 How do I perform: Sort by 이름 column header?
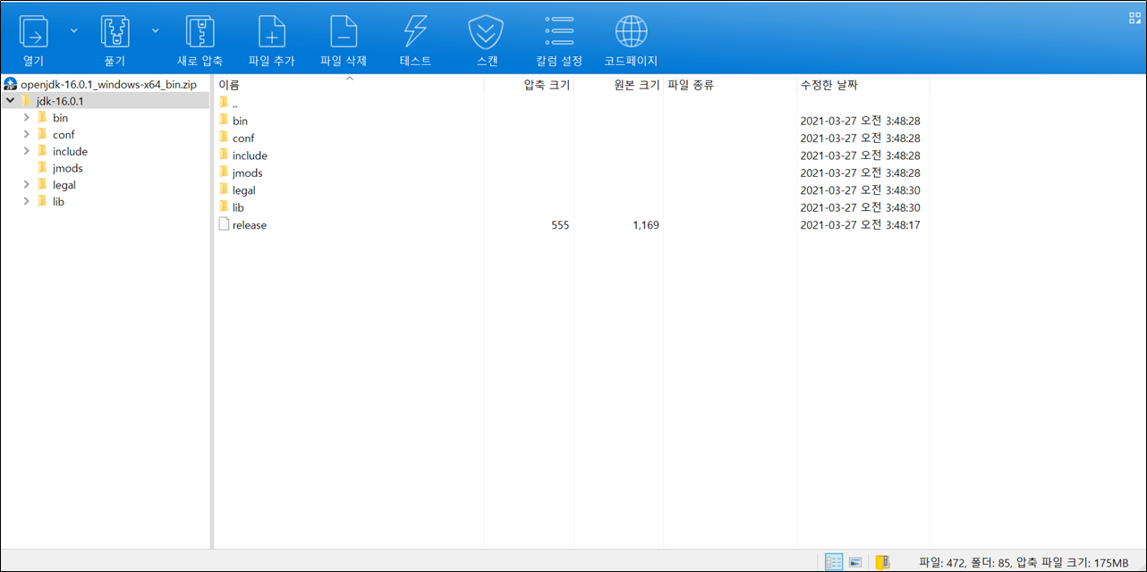pos(349,85)
